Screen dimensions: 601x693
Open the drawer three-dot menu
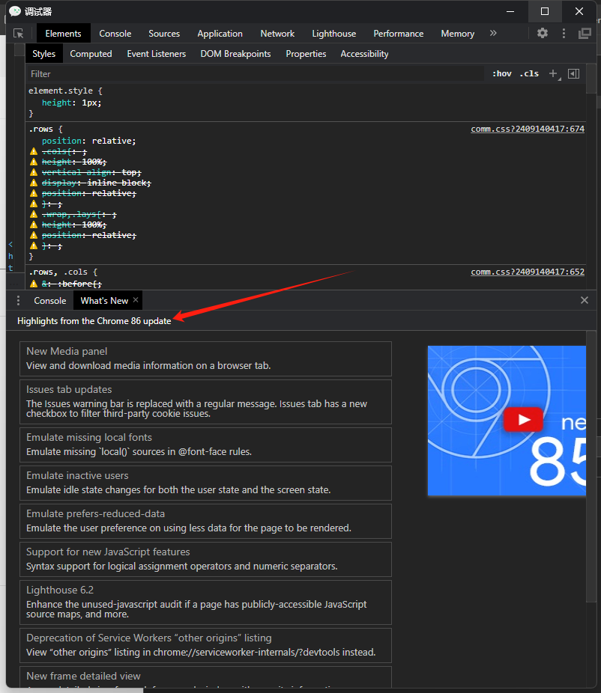pyautogui.click(x=18, y=301)
